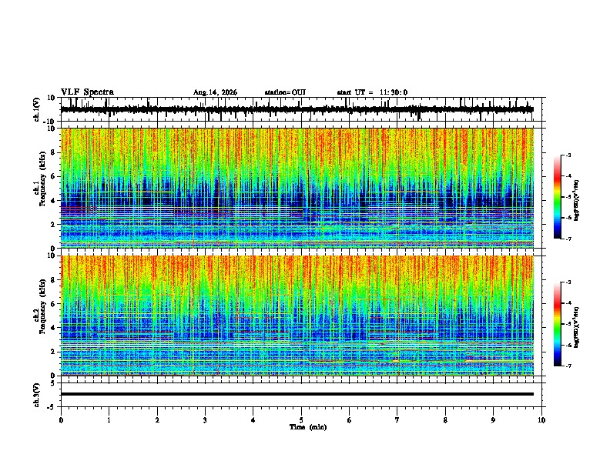610x471 pixels.
Task: Click the ch.2 colorbar 'log(PSD)(V²/Hz)' label
Action: coord(576,327)
